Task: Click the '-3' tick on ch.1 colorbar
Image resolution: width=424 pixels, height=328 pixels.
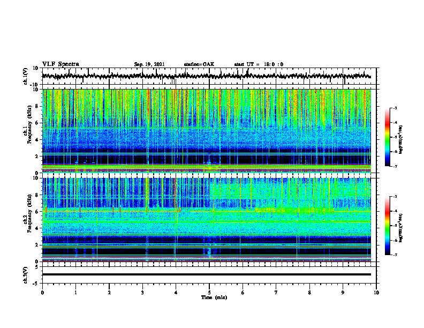Action: pos(395,108)
